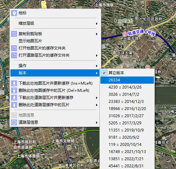Click the 轨道交通4号线 map label
Screen dimensions: 176x169
[x=141, y=33]
